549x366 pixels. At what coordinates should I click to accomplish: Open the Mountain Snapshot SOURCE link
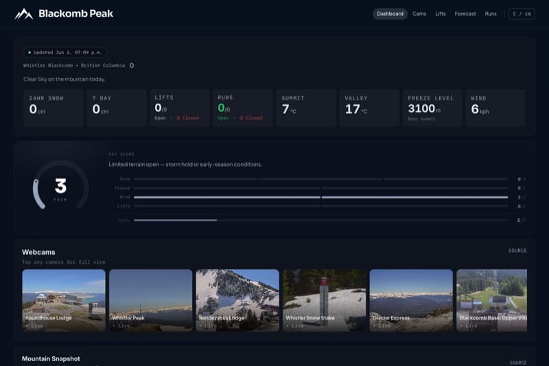518,363
